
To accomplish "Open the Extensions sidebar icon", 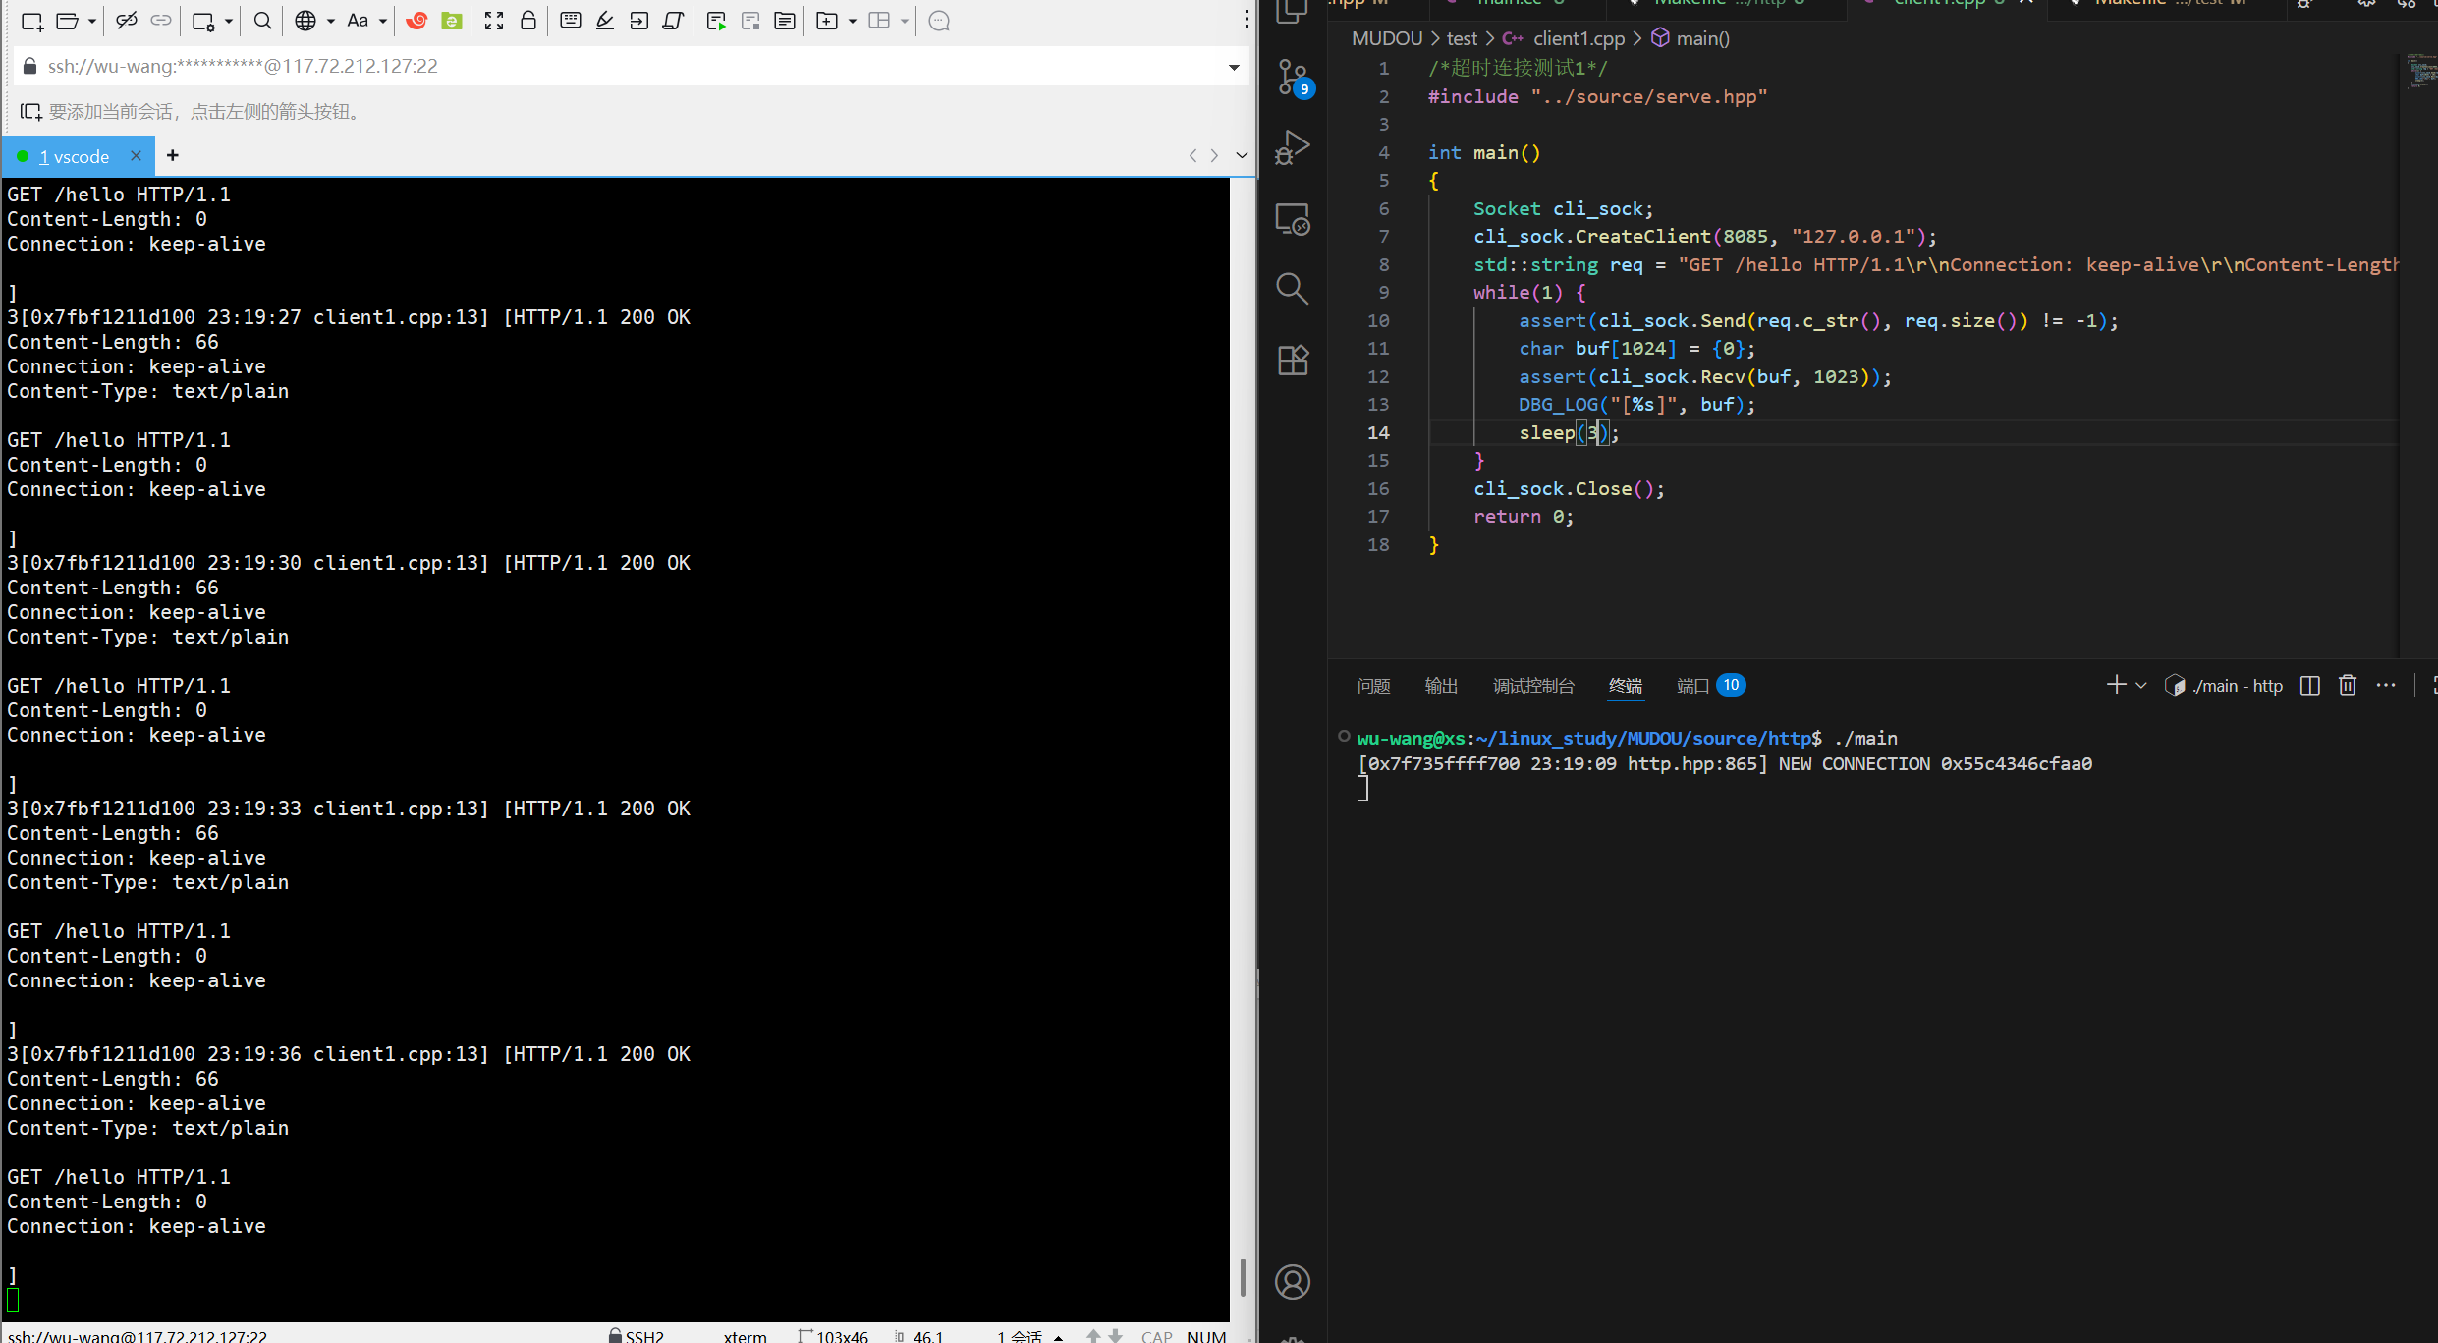I will 1293,360.
